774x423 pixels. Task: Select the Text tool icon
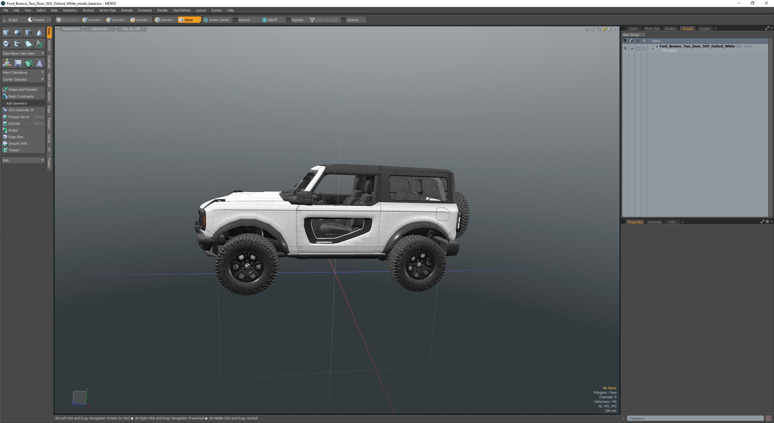(x=39, y=44)
